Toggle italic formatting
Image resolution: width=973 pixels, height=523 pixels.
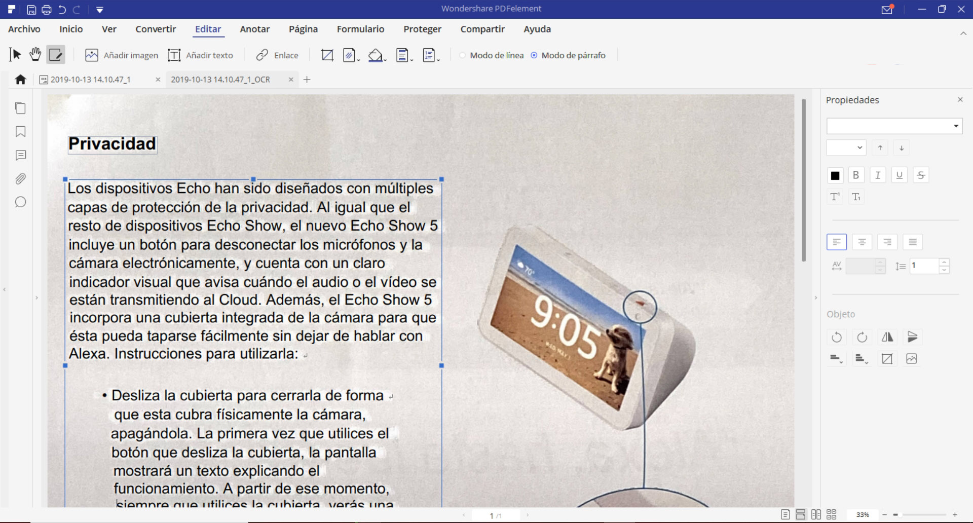tap(878, 175)
